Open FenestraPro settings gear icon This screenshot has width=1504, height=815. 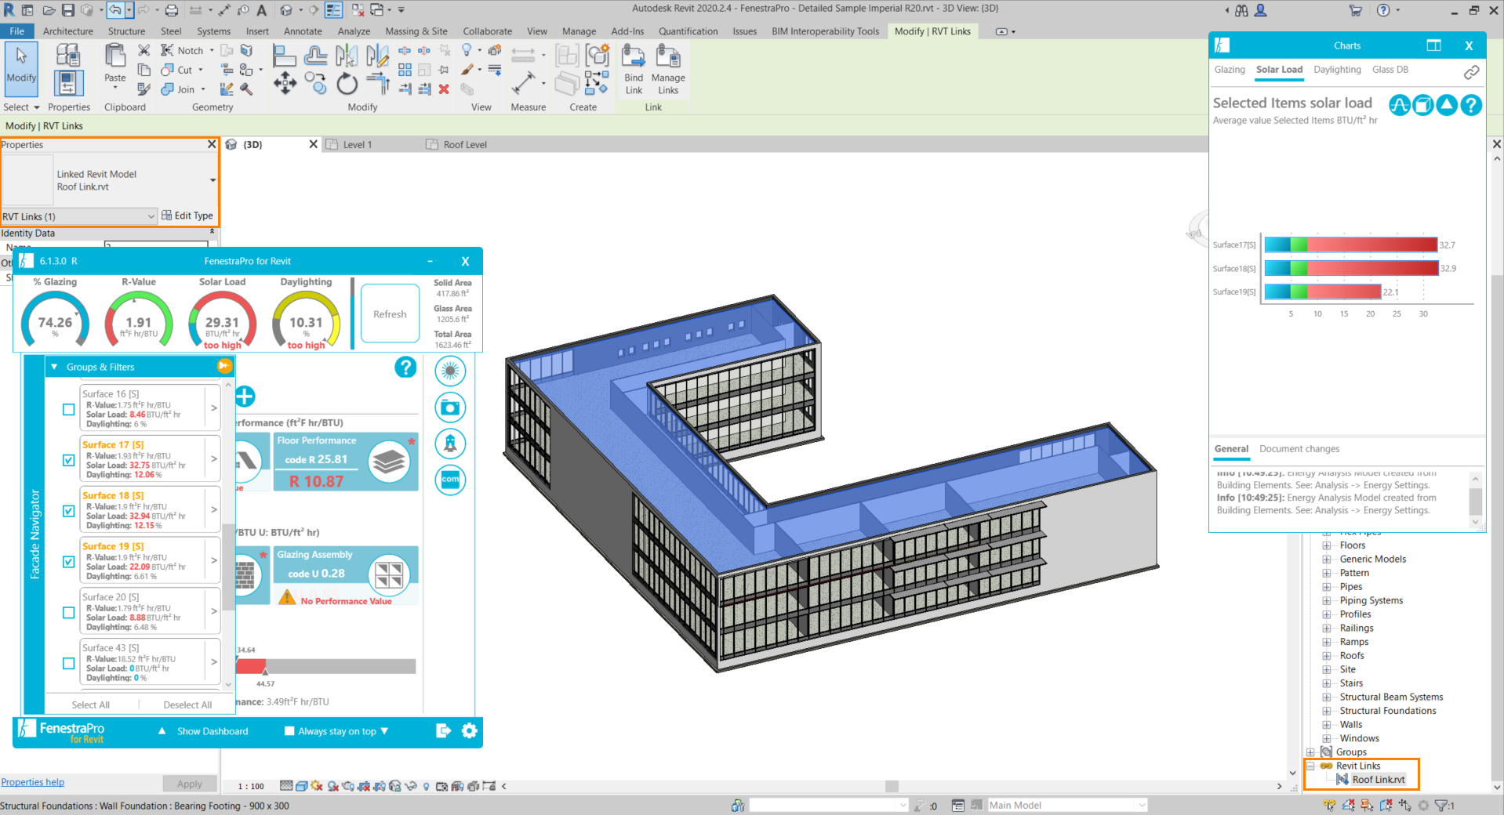pos(469,730)
